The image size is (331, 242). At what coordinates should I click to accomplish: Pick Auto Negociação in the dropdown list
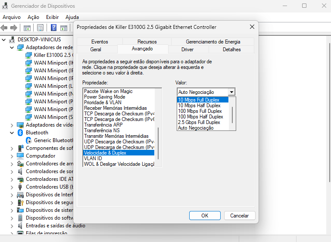pyautogui.click(x=203, y=128)
